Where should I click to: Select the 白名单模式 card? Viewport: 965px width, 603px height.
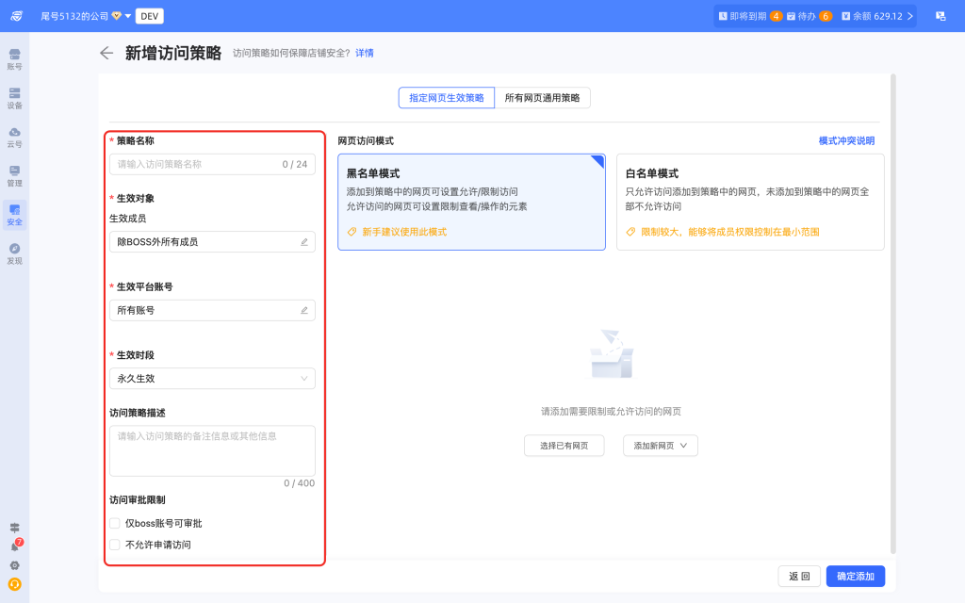click(x=750, y=202)
